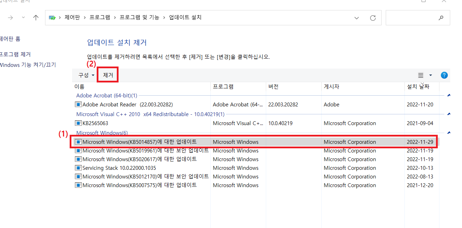The height and width of the screenshot is (228, 462).
Task: Click install date 2022-10-13
Action: tap(420, 168)
